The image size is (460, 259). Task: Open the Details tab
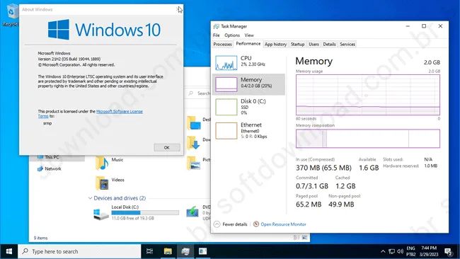(329, 44)
